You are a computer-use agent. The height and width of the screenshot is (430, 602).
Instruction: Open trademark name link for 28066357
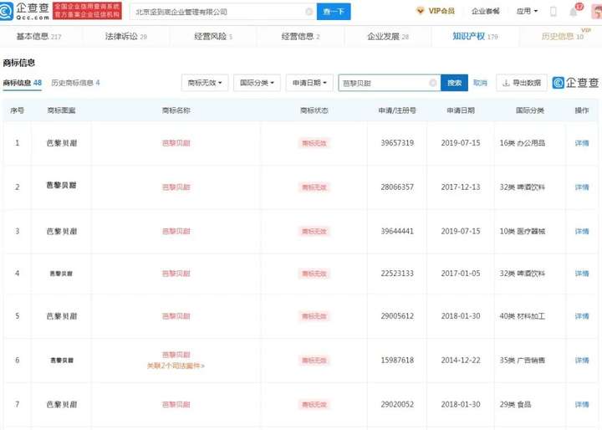coord(176,187)
